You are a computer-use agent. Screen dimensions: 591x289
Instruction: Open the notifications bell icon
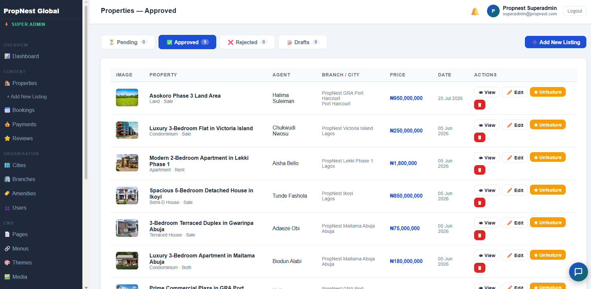coord(475,11)
